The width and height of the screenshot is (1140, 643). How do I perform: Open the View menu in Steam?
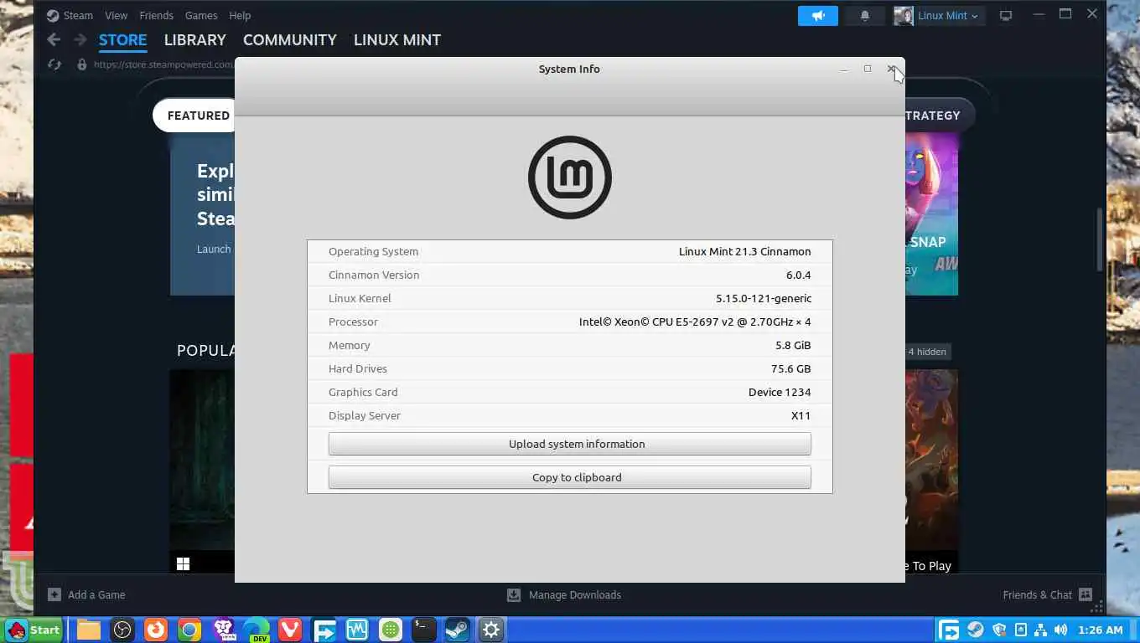tap(117, 15)
